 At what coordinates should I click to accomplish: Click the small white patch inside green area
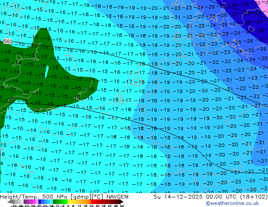click(x=46, y=72)
